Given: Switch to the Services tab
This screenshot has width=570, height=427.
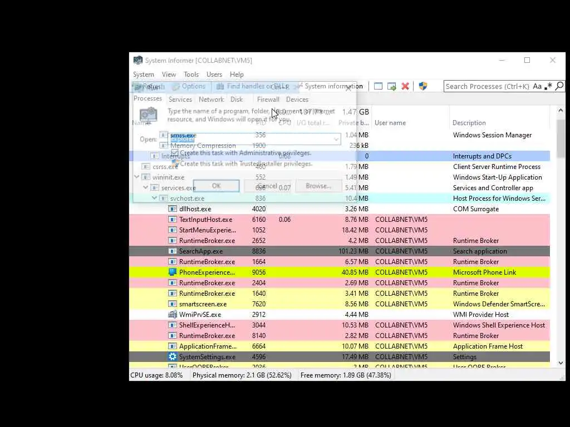Looking at the screenshot, I should tap(180, 99).
